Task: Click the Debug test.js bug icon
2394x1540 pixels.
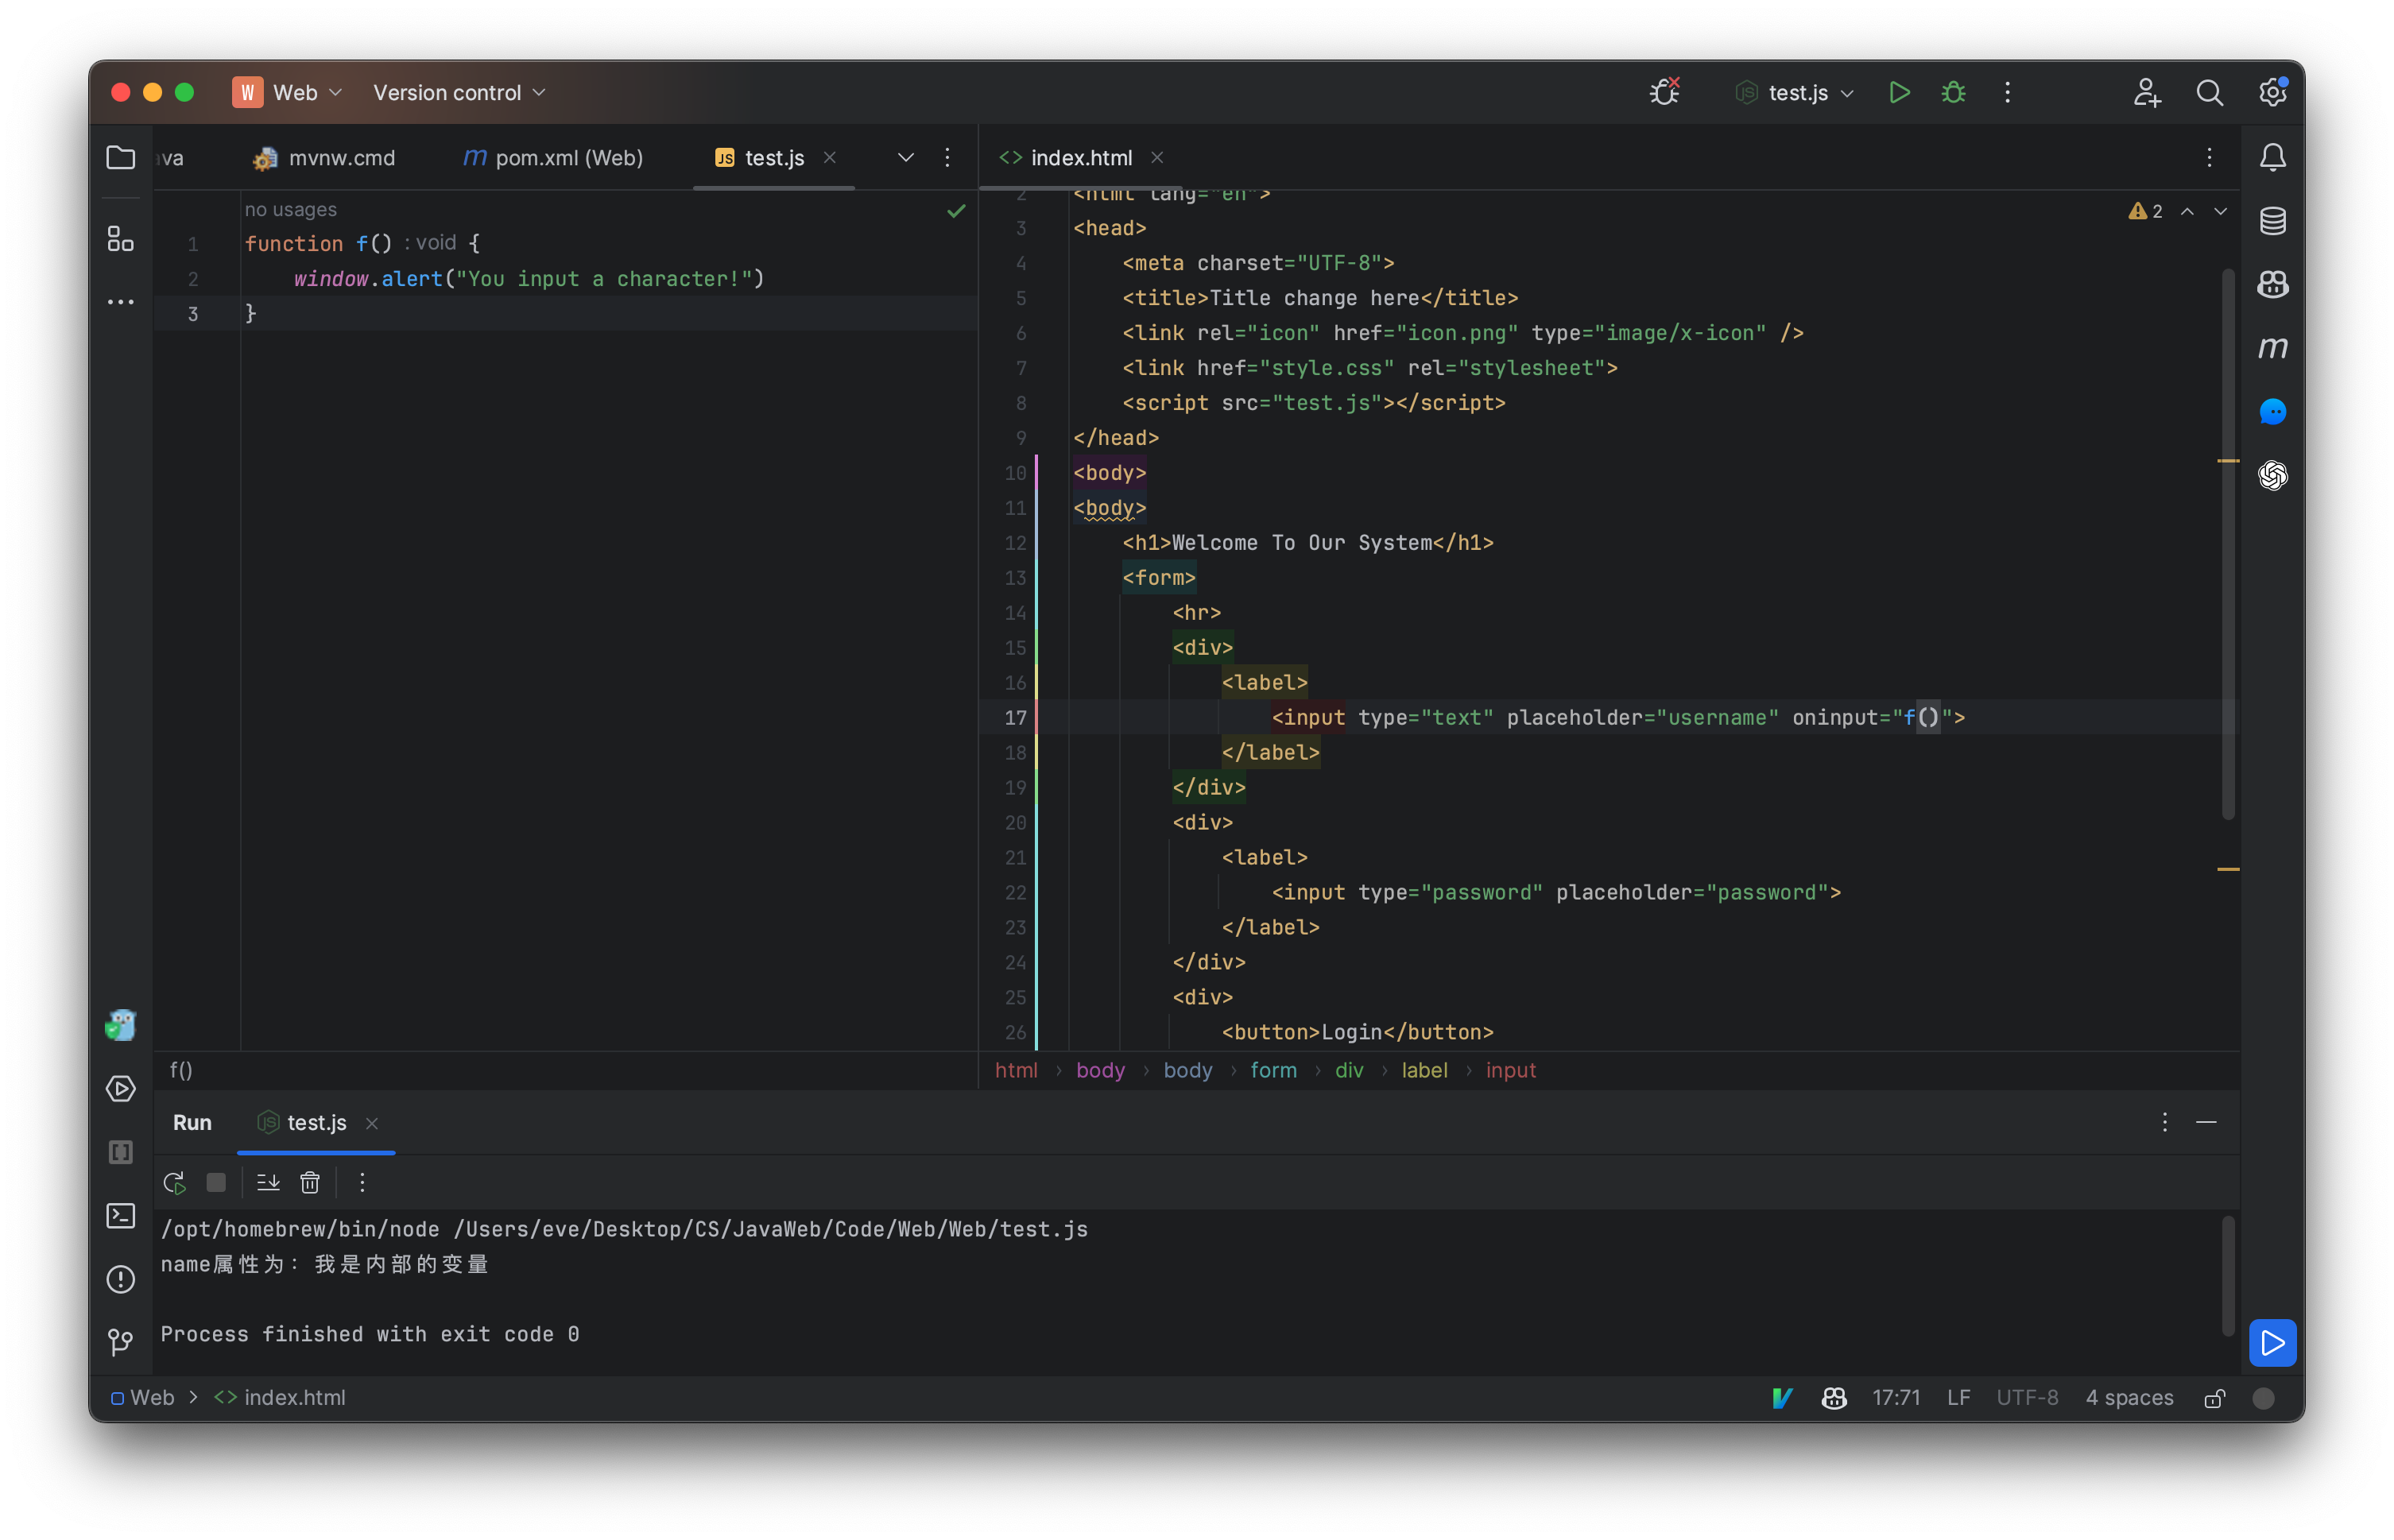Action: (x=1953, y=93)
